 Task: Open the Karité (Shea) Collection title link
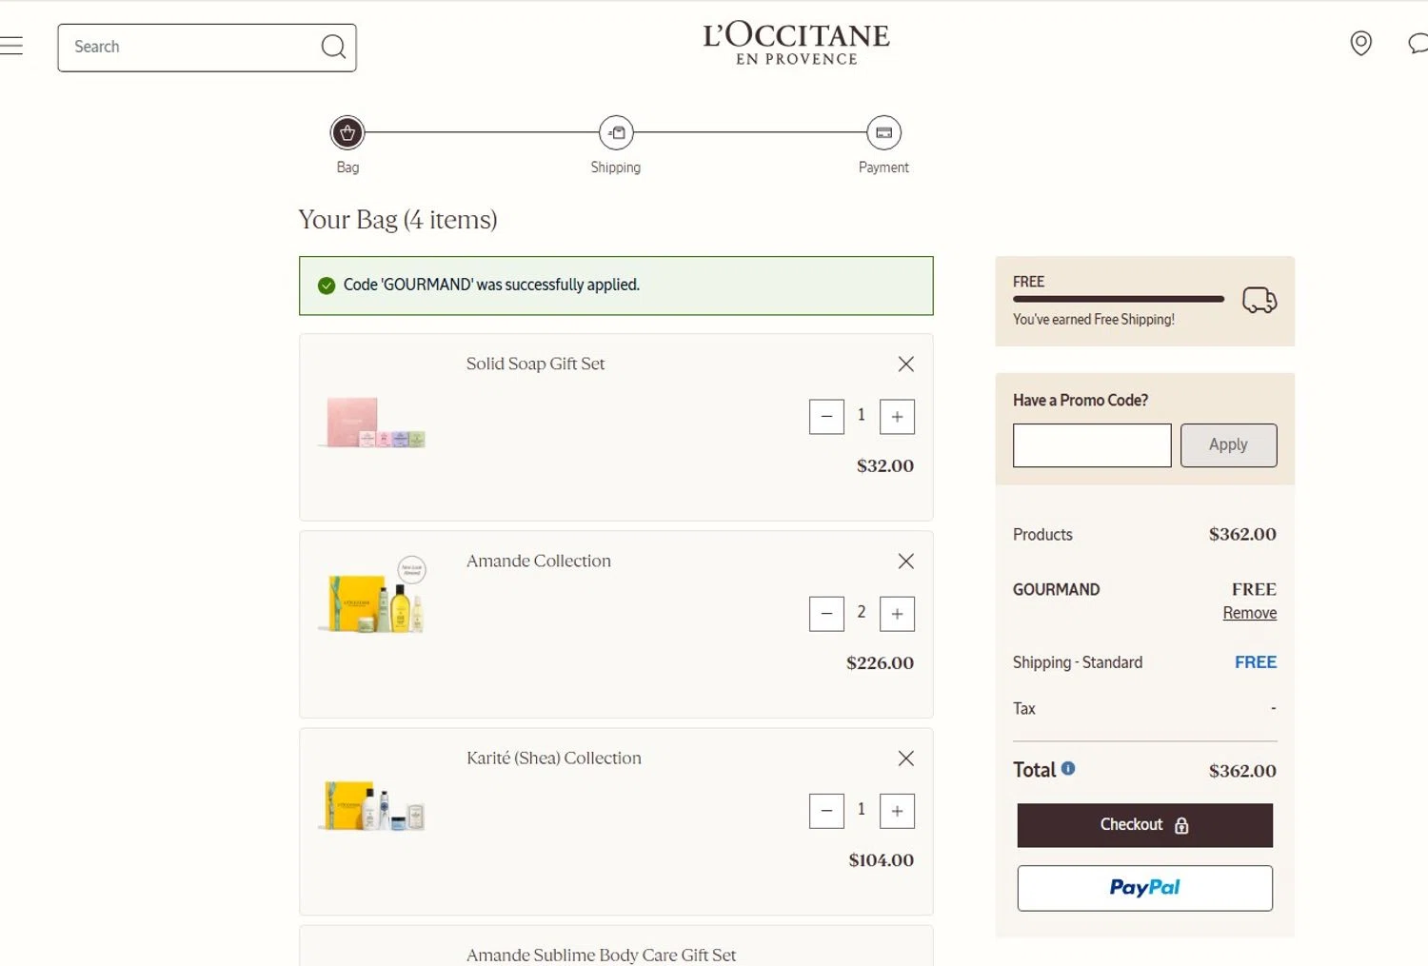(554, 758)
